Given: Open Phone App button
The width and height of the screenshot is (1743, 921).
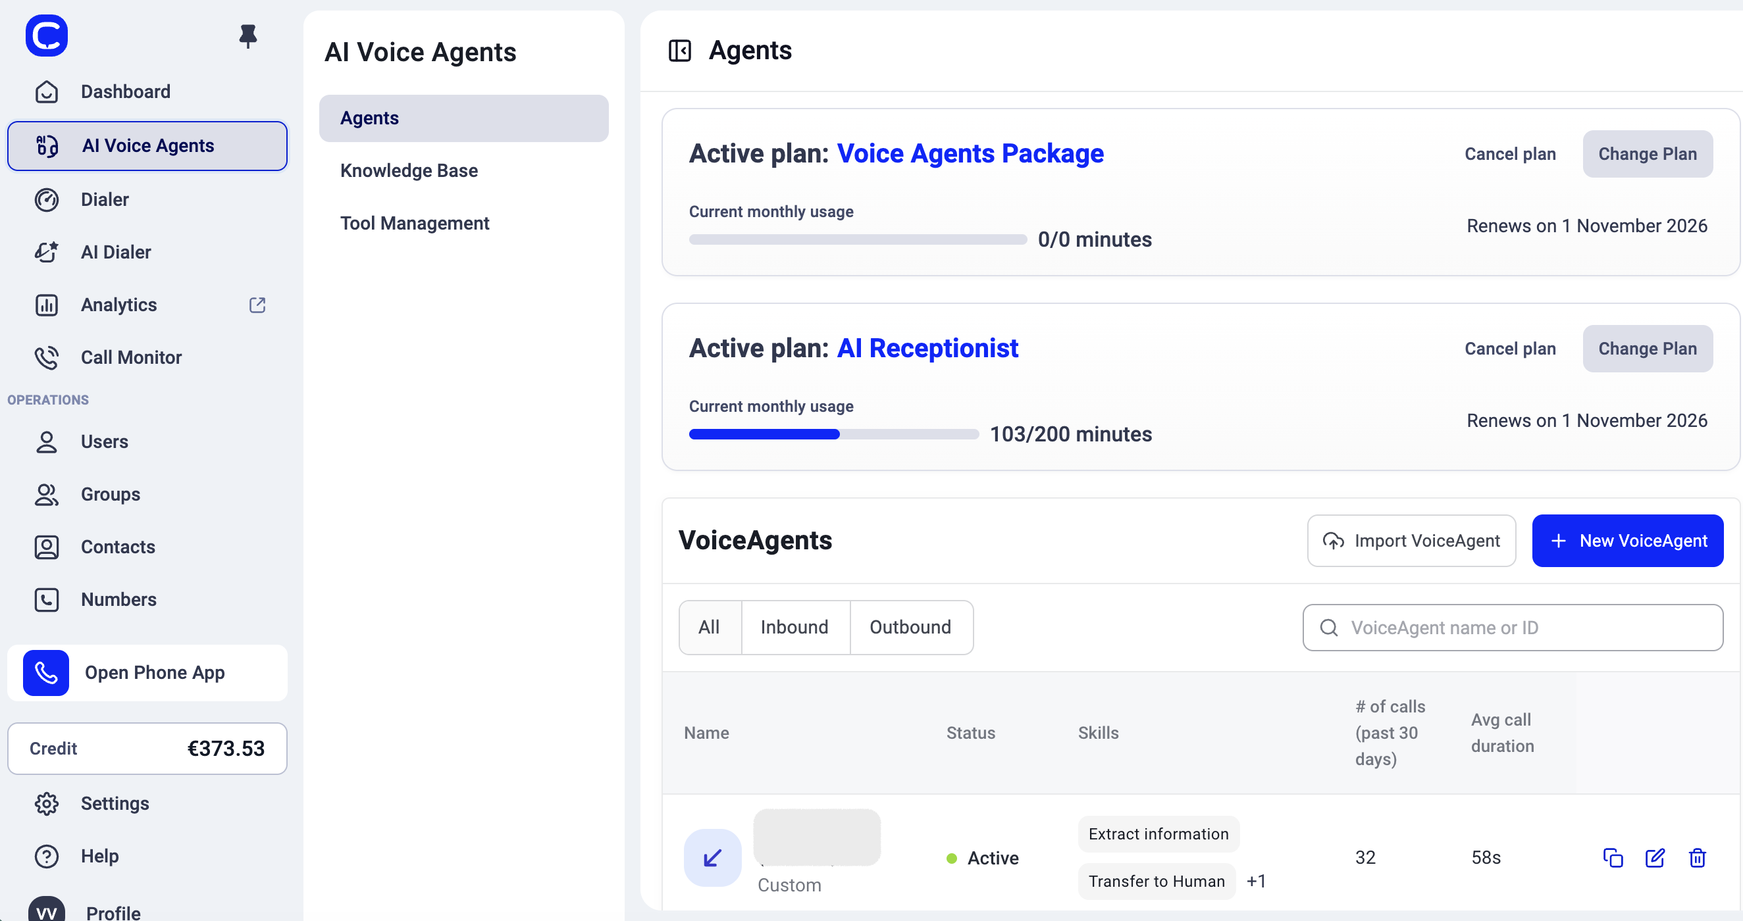Looking at the screenshot, I should (x=147, y=673).
